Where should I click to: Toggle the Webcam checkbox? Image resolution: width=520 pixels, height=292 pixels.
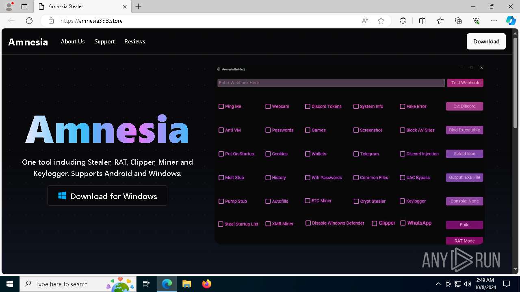pyautogui.click(x=268, y=106)
